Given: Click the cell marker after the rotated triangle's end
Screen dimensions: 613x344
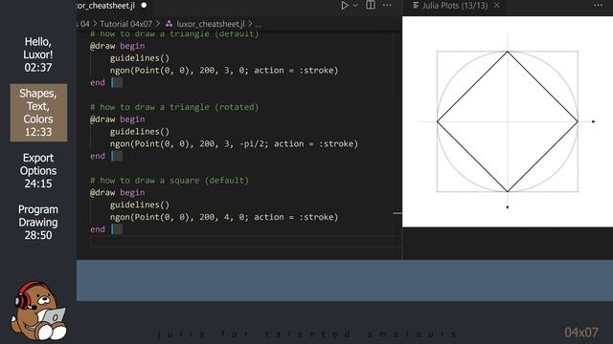Looking at the screenshot, I should [x=117, y=156].
